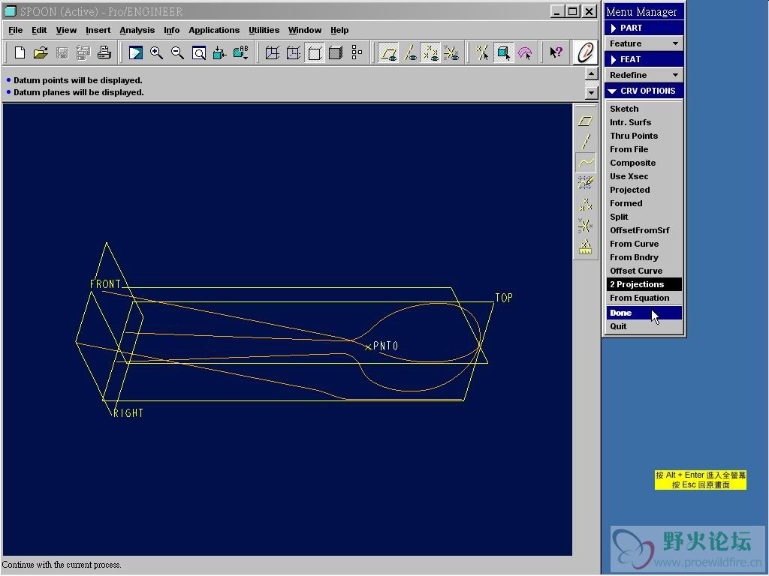Click the datum analysis ruler icon
Viewport: 769px width, 576px height.
coord(586,247)
